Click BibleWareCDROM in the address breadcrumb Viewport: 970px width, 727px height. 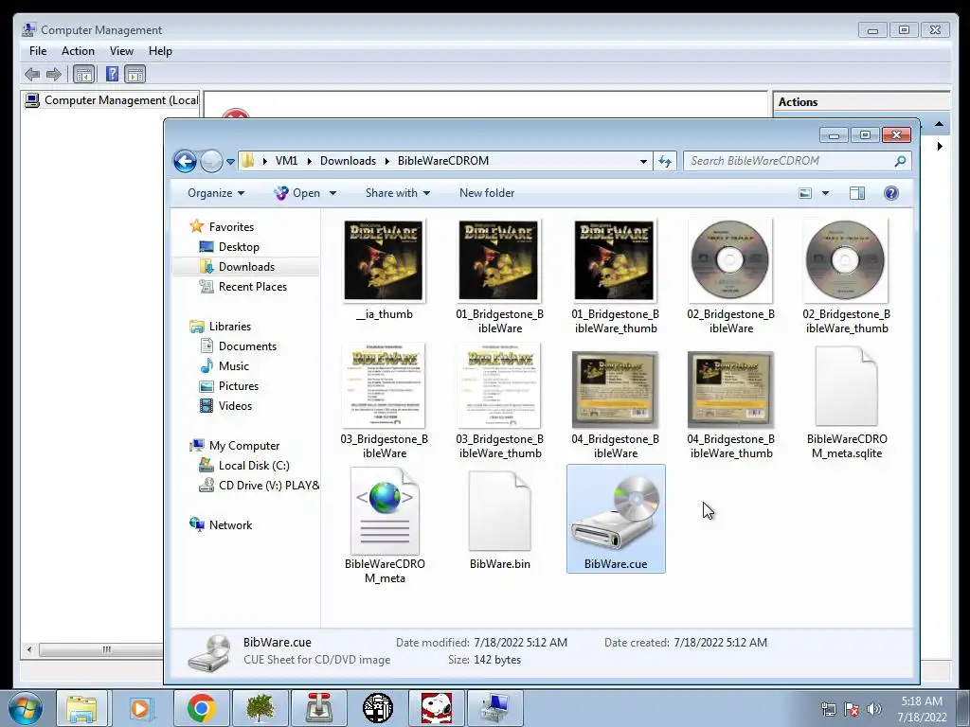click(443, 161)
